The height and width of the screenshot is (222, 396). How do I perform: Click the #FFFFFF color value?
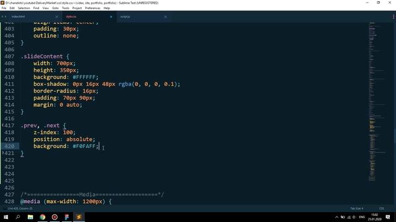coord(84,77)
